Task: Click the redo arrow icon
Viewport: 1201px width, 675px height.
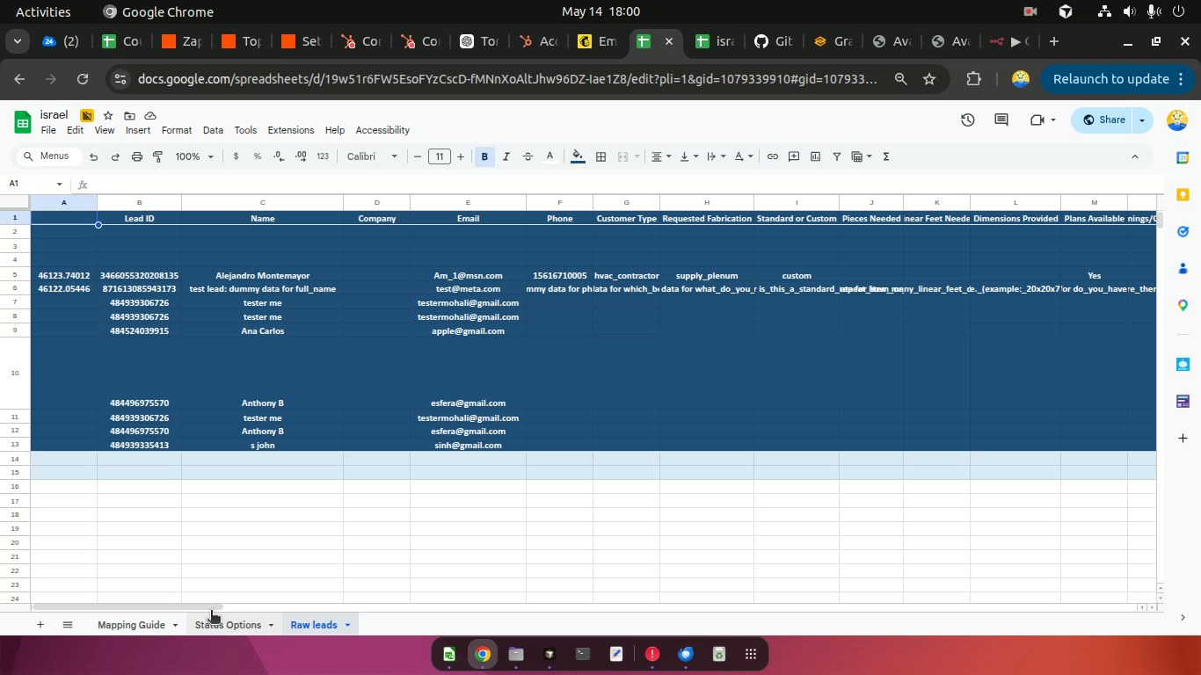Action: click(x=115, y=156)
